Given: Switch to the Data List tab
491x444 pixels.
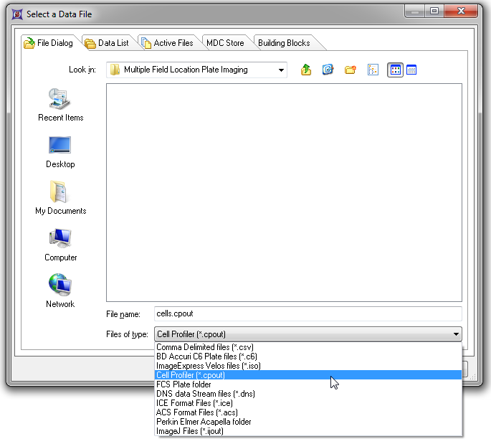Looking at the screenshot, I should 107,43.
